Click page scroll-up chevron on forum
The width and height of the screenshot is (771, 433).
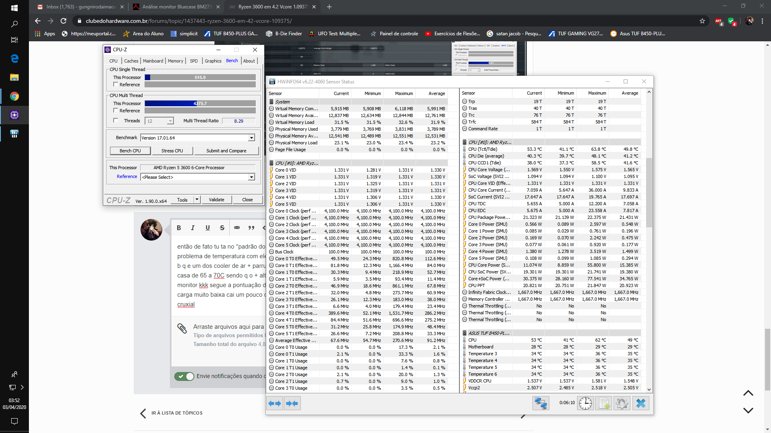pos(748,393)
